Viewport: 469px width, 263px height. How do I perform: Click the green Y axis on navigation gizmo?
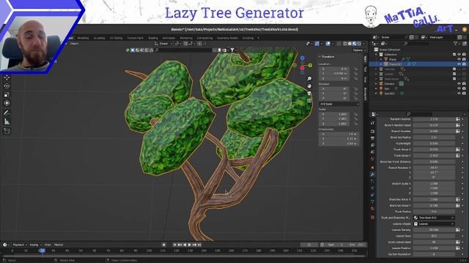310,65
